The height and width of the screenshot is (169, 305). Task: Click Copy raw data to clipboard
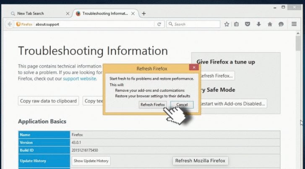pyautogui.click(x=48, y=101)
